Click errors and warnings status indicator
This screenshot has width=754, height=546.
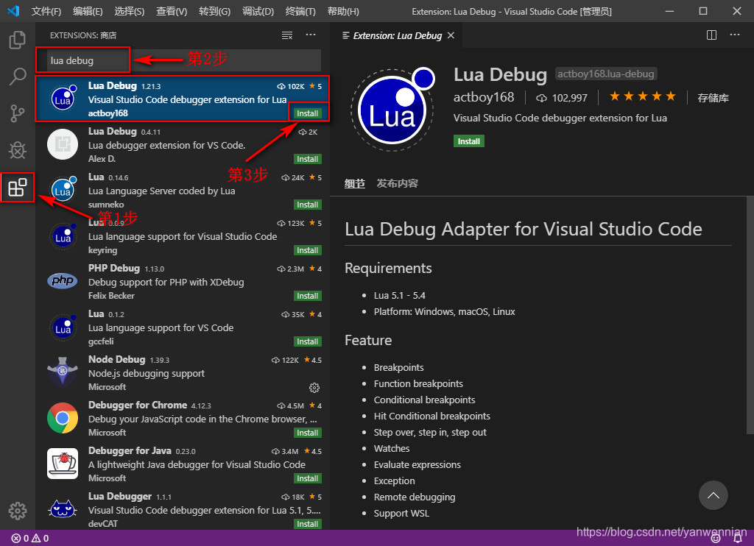(29, 539)
